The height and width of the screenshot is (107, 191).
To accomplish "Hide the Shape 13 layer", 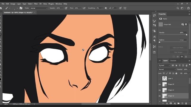I will [160, 96].
